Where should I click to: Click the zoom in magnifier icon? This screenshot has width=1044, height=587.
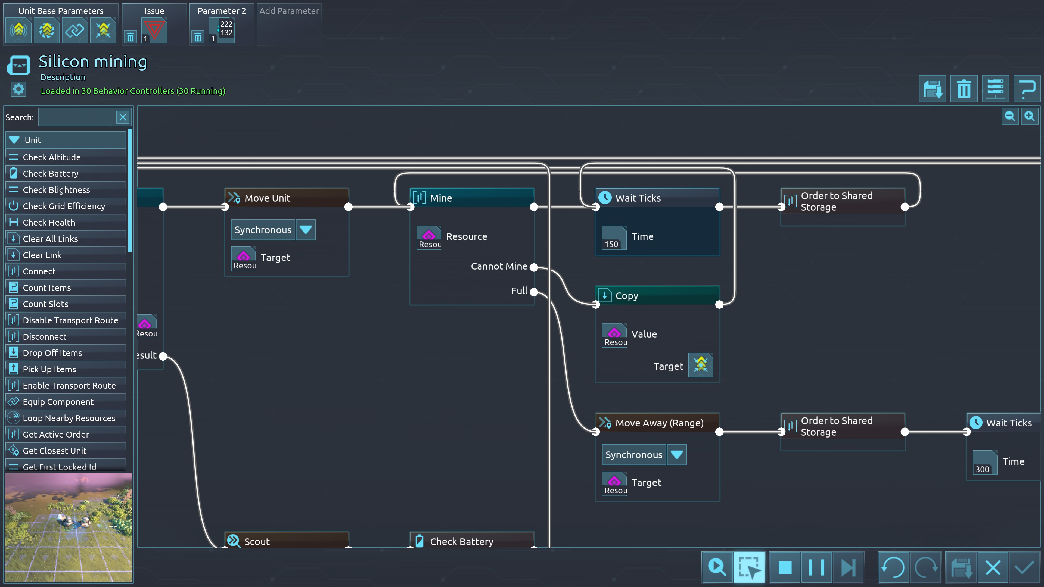pyautogui.click(x=1029, y=117)
